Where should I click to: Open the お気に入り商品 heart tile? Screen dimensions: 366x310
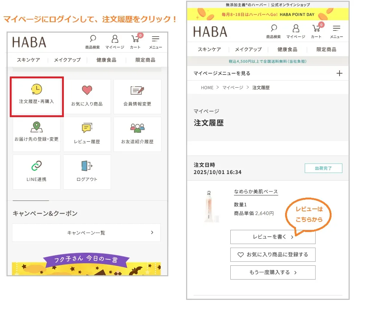[87, 96]
